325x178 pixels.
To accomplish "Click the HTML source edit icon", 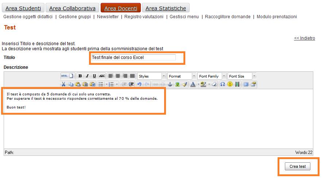I will pos(64,76).
